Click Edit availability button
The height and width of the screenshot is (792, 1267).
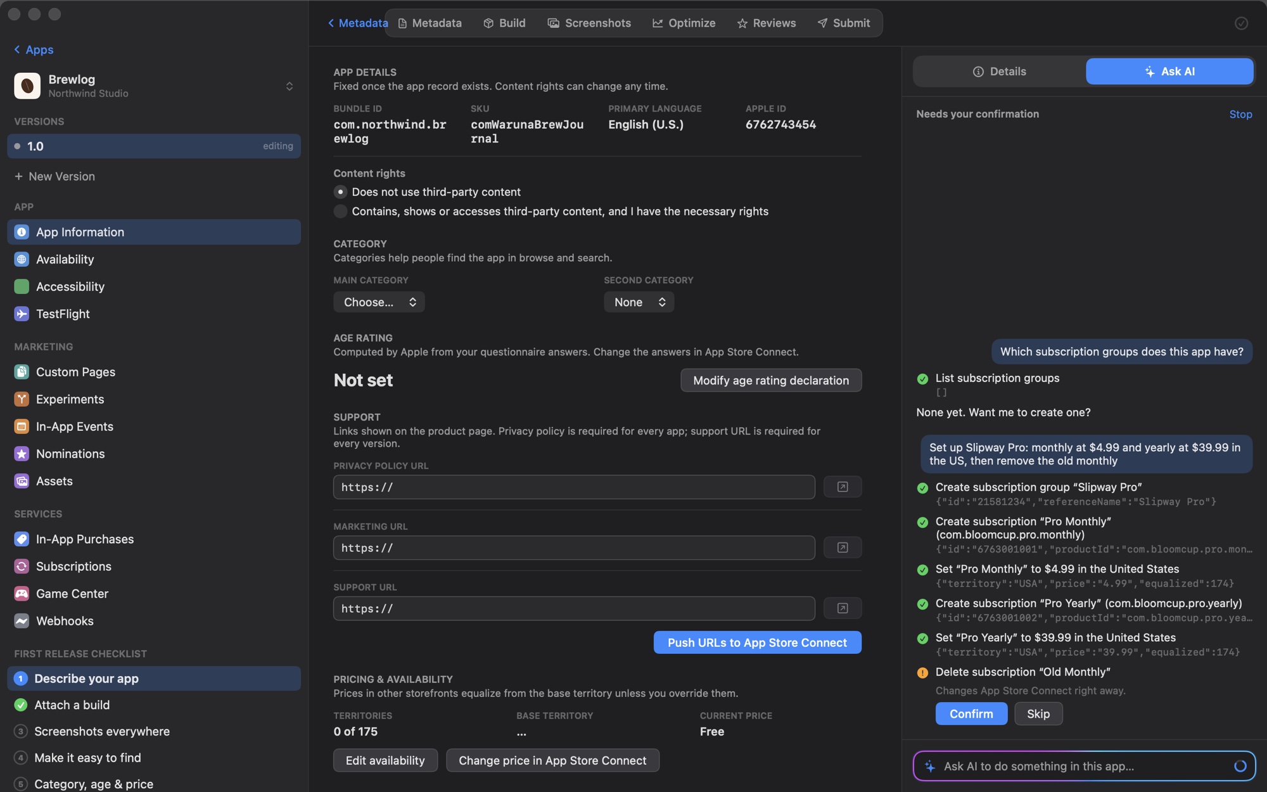point(385,760)
